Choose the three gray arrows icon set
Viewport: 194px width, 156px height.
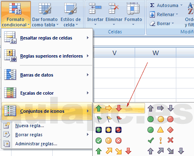161,108
